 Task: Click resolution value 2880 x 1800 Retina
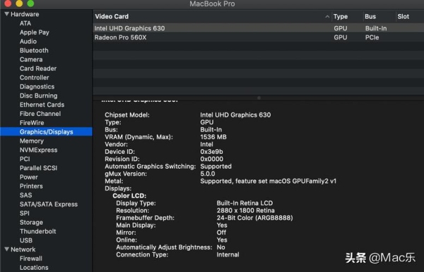point(245,211)
